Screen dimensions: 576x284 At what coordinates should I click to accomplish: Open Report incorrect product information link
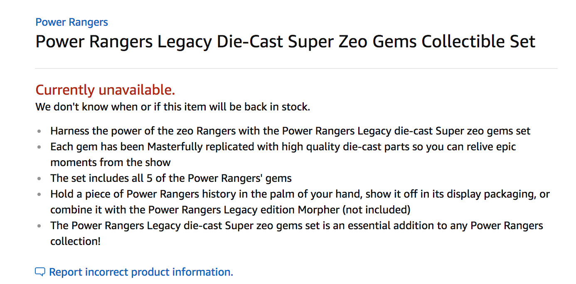(x=141, y=272)
